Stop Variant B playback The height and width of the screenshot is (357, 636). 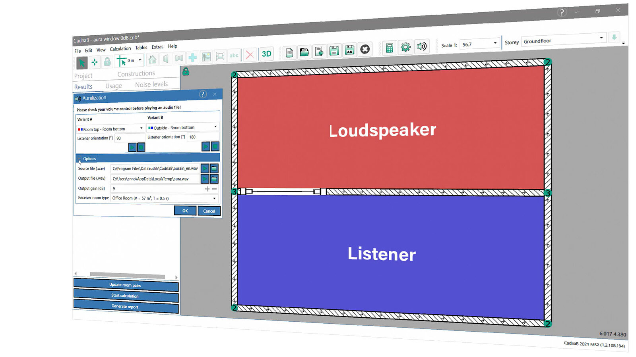[215, 146]
